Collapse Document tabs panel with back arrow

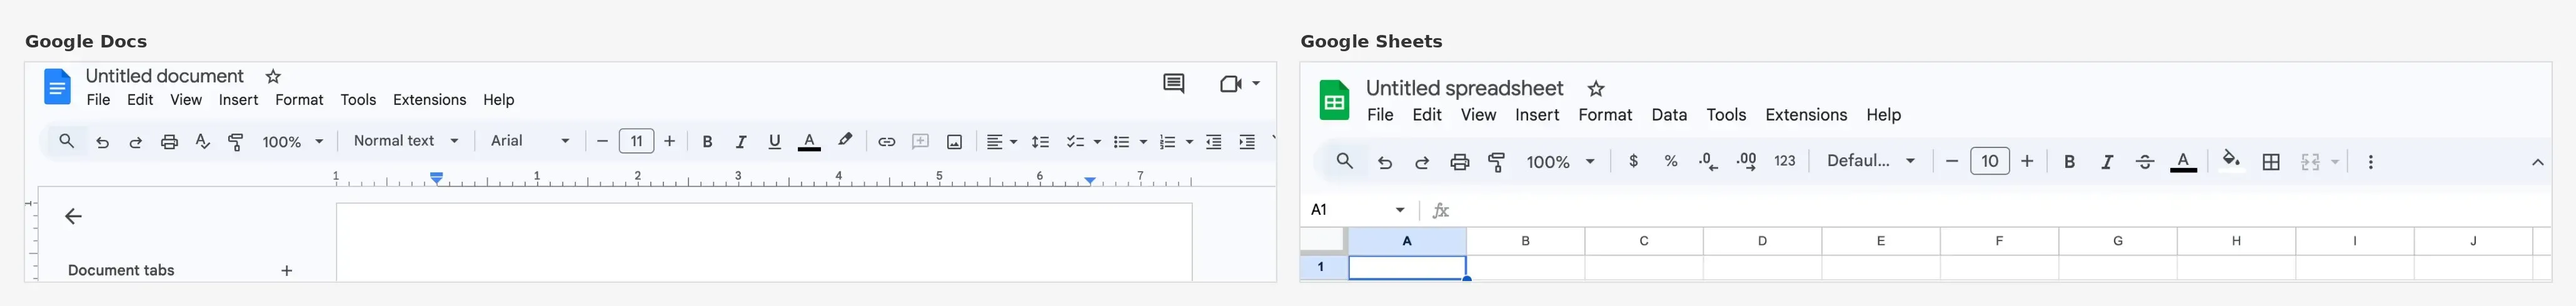tap(73, 216)
